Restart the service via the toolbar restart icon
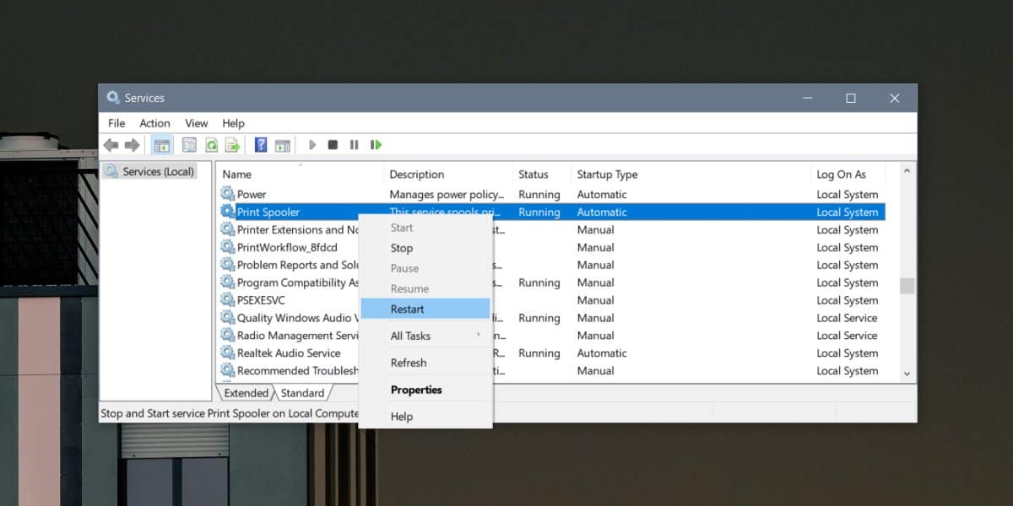 [x=376, y=144]
